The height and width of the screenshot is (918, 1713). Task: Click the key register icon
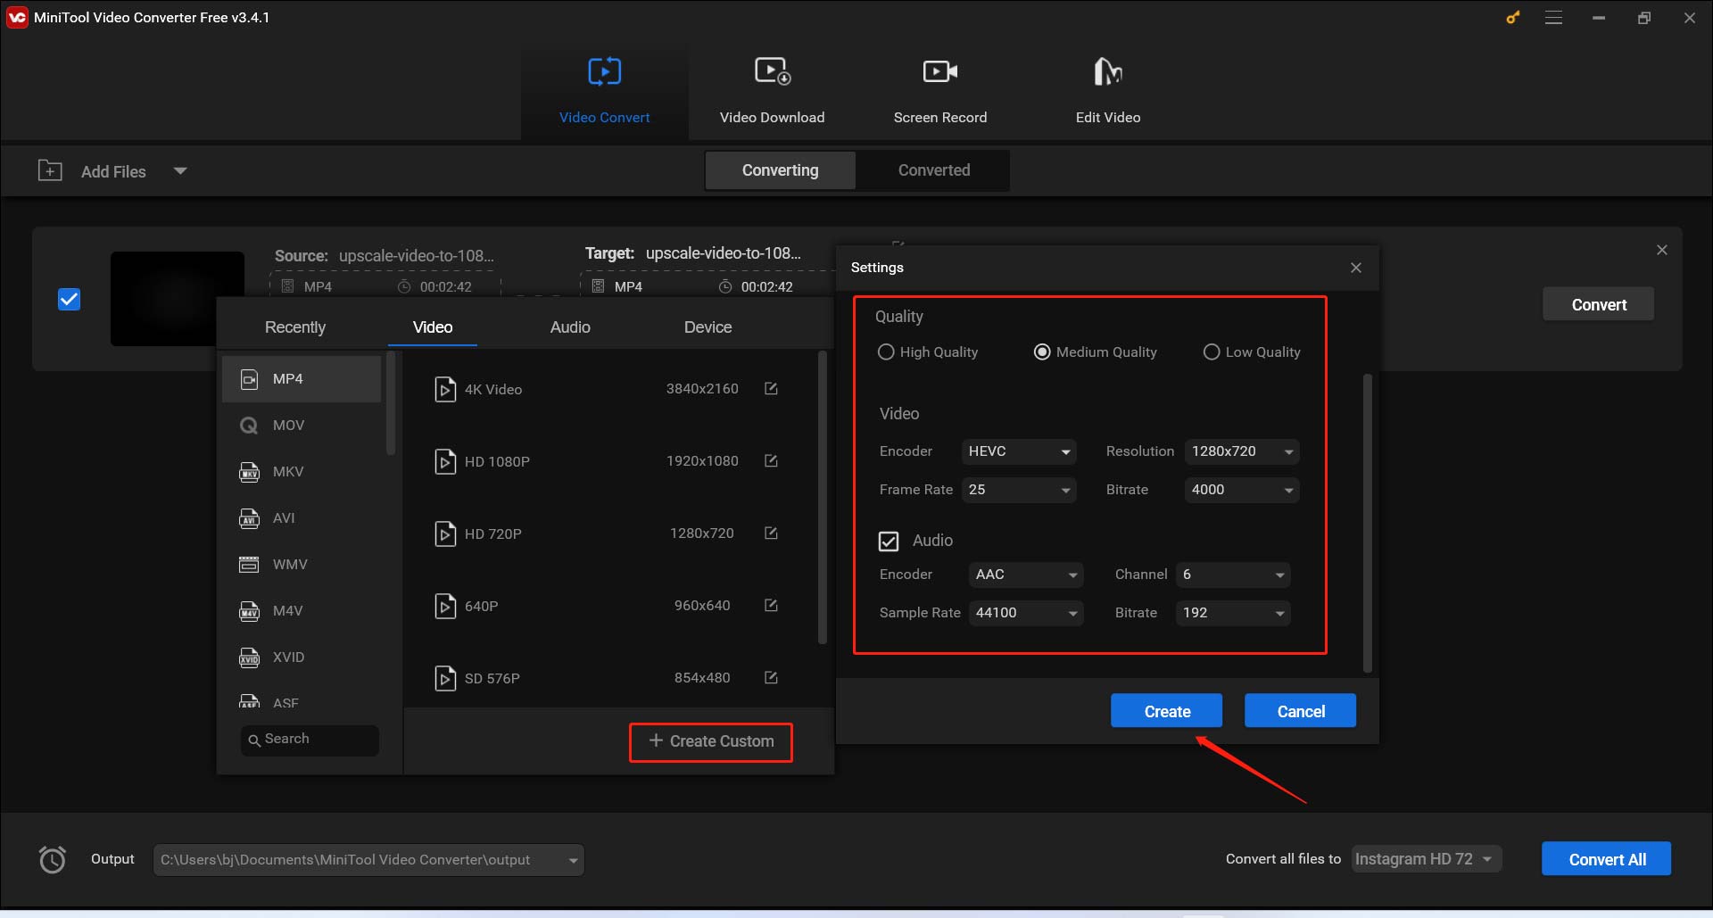click(1513, 17)
